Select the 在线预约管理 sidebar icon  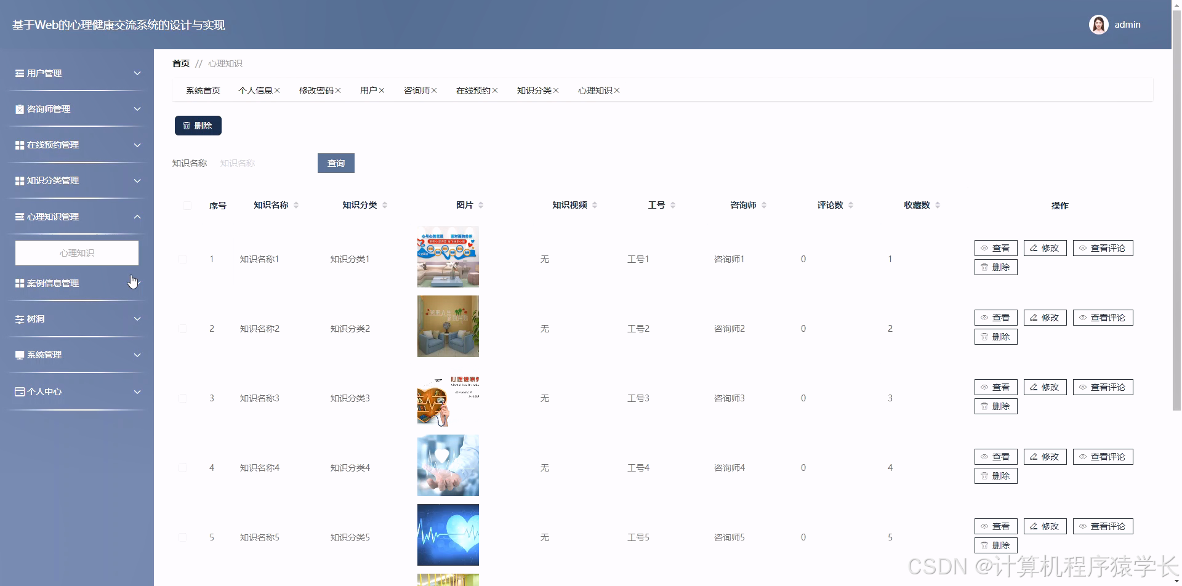18,145
